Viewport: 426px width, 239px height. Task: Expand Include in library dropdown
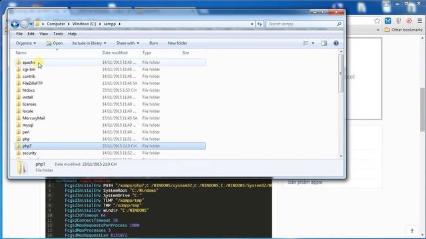89,43
